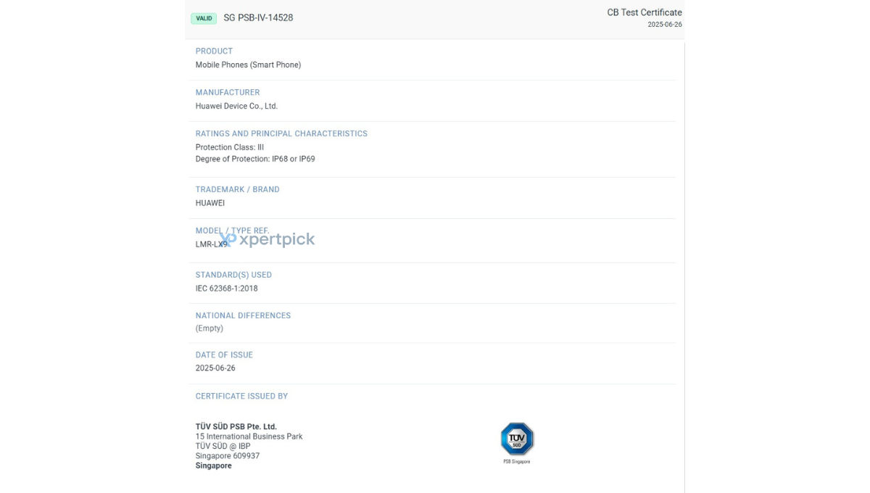
Task: Click the MANUFACTURER section label
Action: (x=228, y=93)
